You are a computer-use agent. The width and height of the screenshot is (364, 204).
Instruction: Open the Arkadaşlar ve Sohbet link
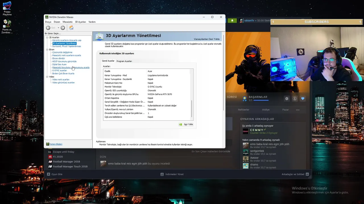pos(293,174)
